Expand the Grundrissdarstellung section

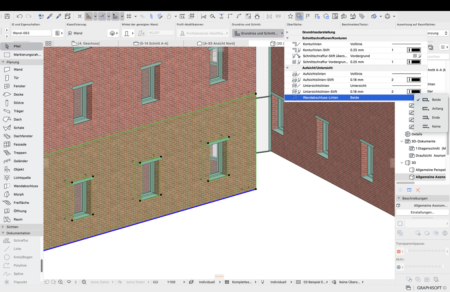287,32
